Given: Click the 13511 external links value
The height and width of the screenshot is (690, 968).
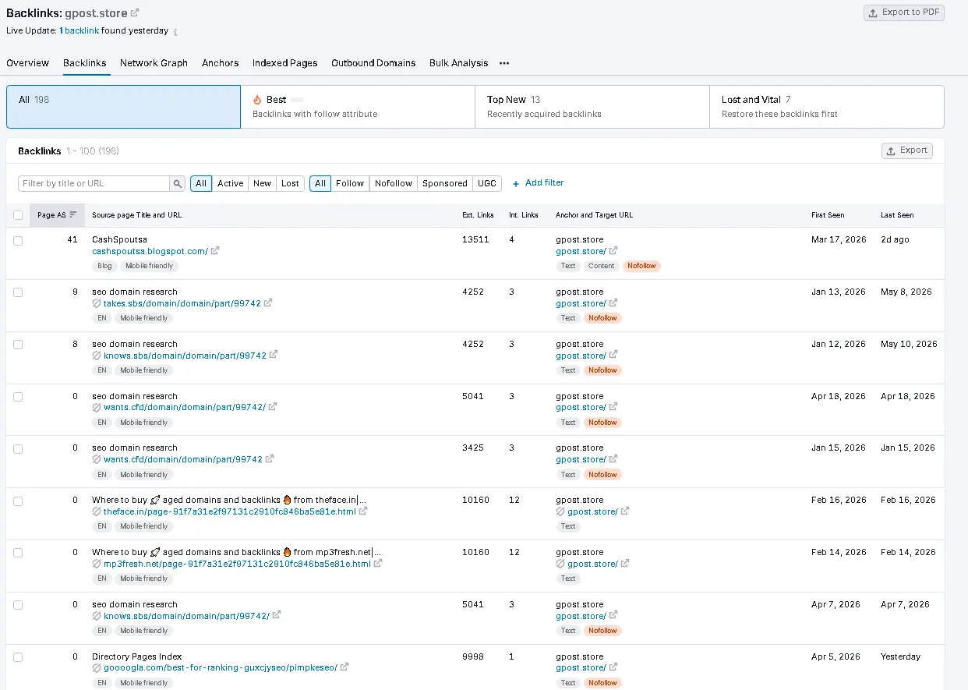Looking at the screenshot, I should click(x=475, y=240).
